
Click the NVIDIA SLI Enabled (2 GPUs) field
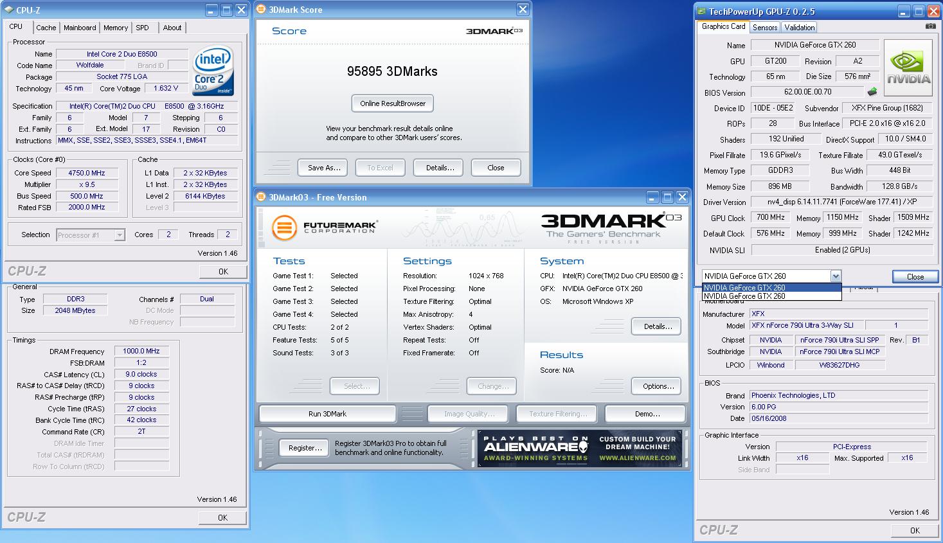coord(841,250)
